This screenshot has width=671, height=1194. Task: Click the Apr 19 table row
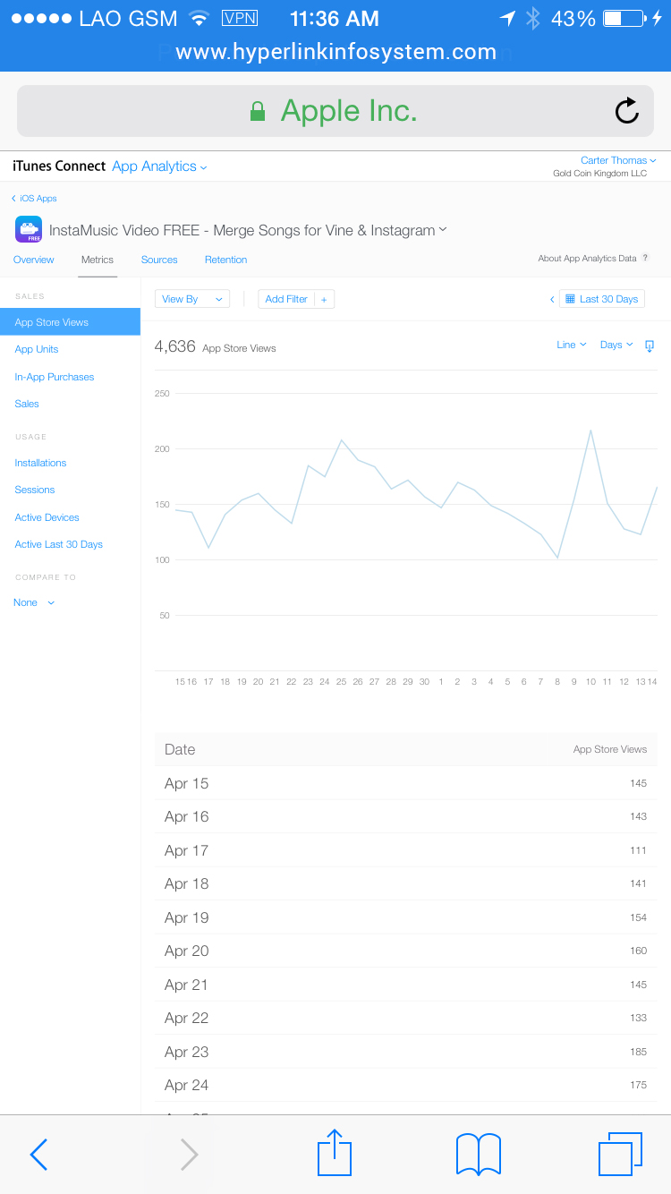click(406, 917)
